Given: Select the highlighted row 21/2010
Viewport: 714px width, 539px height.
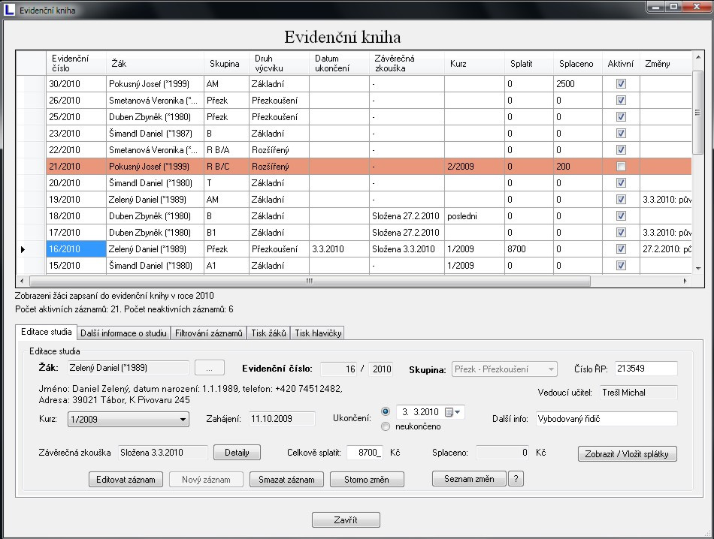Looking at the screenshot, I should pos(353,167).
